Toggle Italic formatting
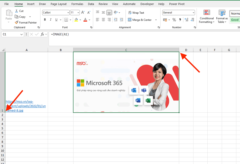The image size is (240, 164). click(51, 20)
